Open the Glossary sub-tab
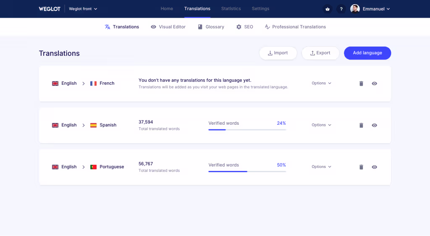Viewport: 430px width, 236px height. 211,27
